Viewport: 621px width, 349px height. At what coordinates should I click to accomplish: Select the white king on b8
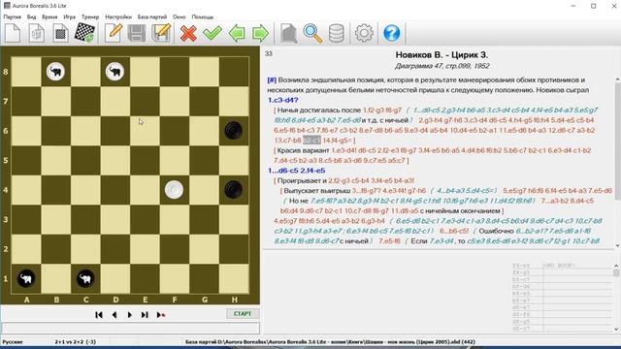[x=56, y=72]
